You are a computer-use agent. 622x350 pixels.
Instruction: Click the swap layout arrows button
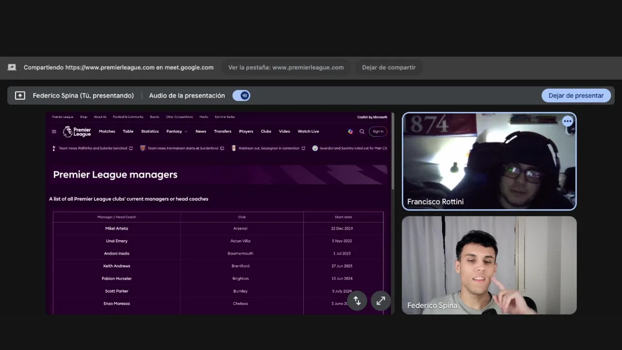357,301
